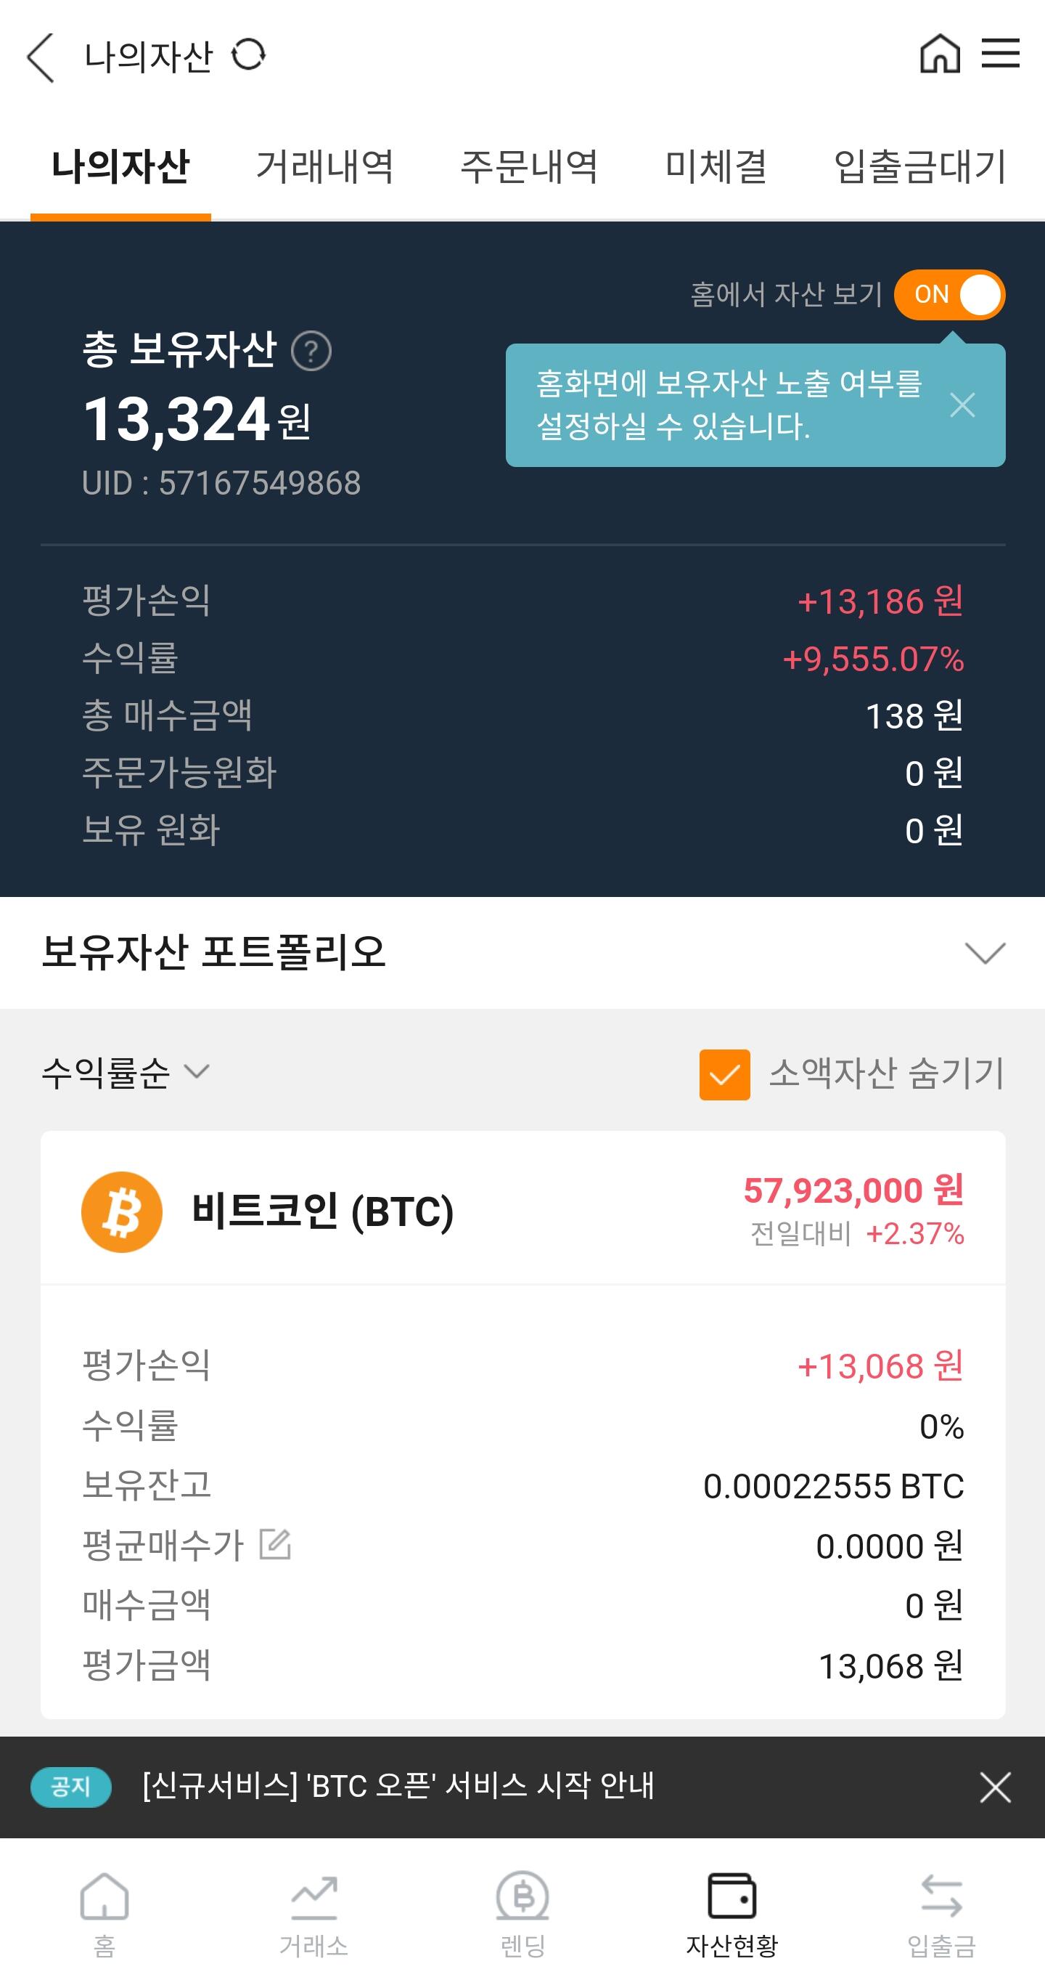This screenshot has width=1045, height=1985.
Task: Open the 'BTC 오픈' 서비스 notice link
Action: [x=398, y=1786]
